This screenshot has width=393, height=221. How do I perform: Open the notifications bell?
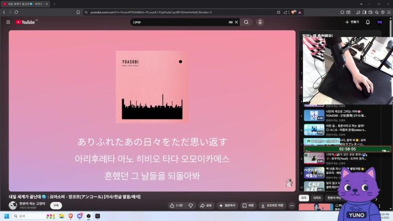point(368,22)
